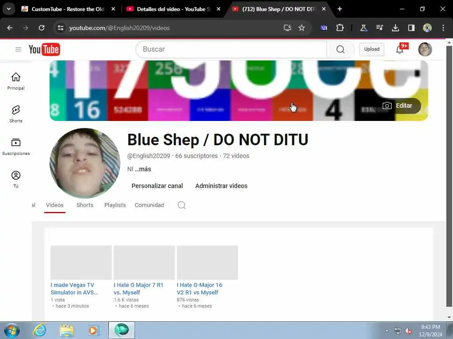Click Administrar videos
The width and height of the screenshot is (453, 339).
pos(221,186)
